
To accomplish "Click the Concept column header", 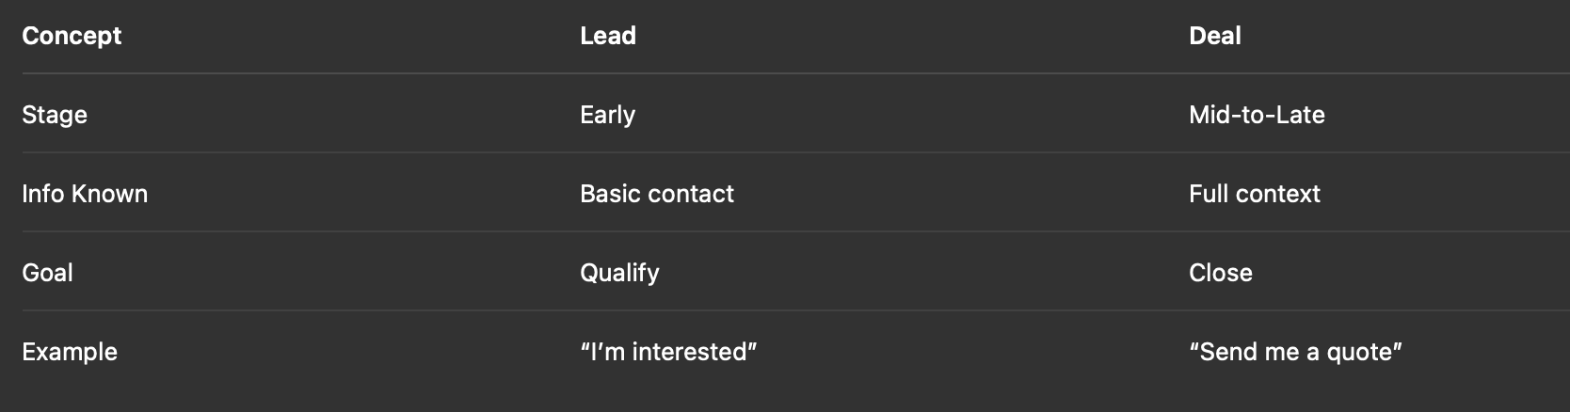I will (72, 36).
